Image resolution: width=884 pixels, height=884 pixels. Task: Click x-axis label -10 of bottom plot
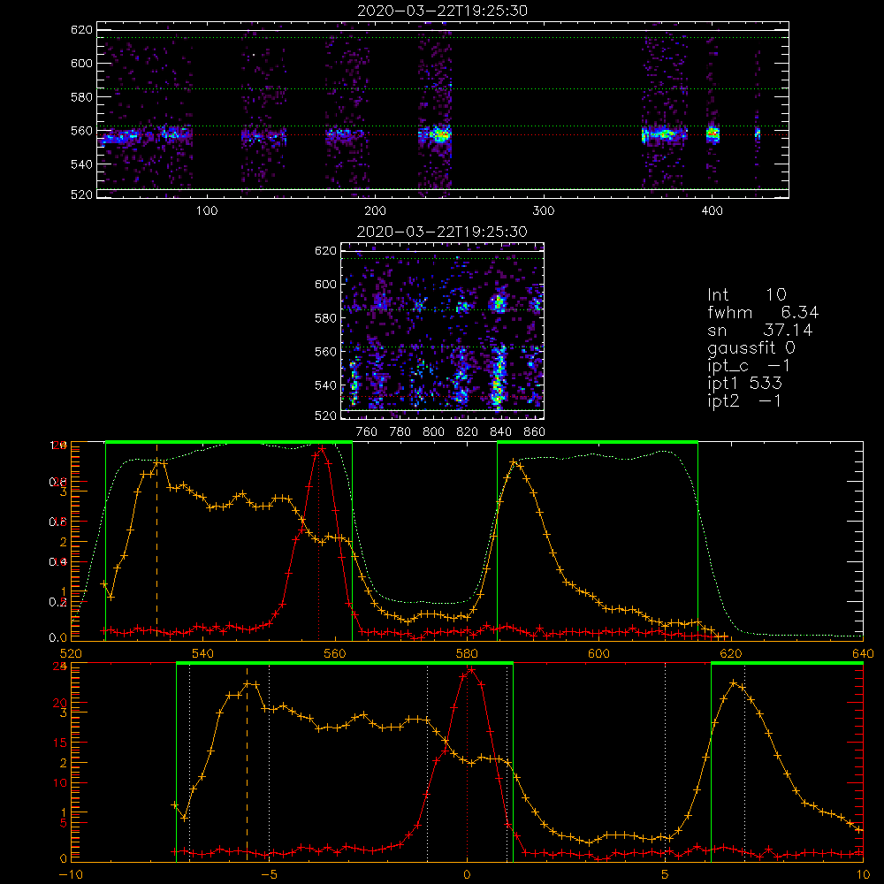point(71,875)
